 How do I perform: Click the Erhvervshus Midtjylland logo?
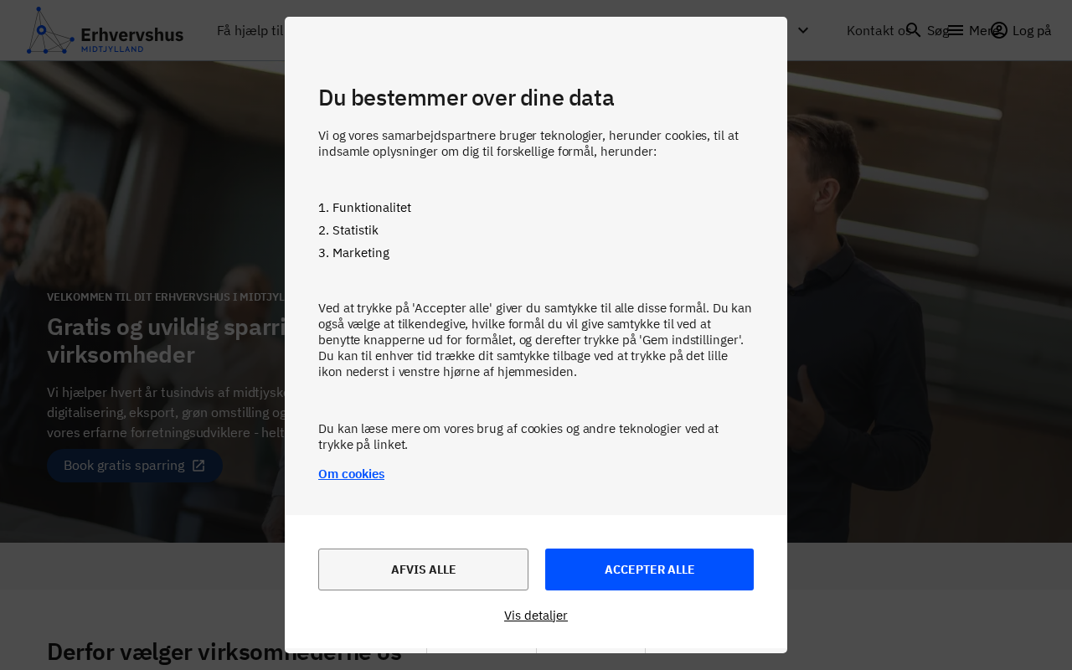pyautogui.click(x=105, y=31)
